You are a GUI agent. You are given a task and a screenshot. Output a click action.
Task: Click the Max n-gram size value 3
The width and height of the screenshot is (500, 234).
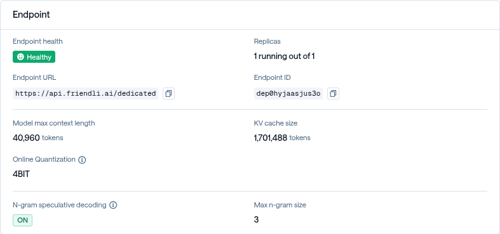point(257,219)
